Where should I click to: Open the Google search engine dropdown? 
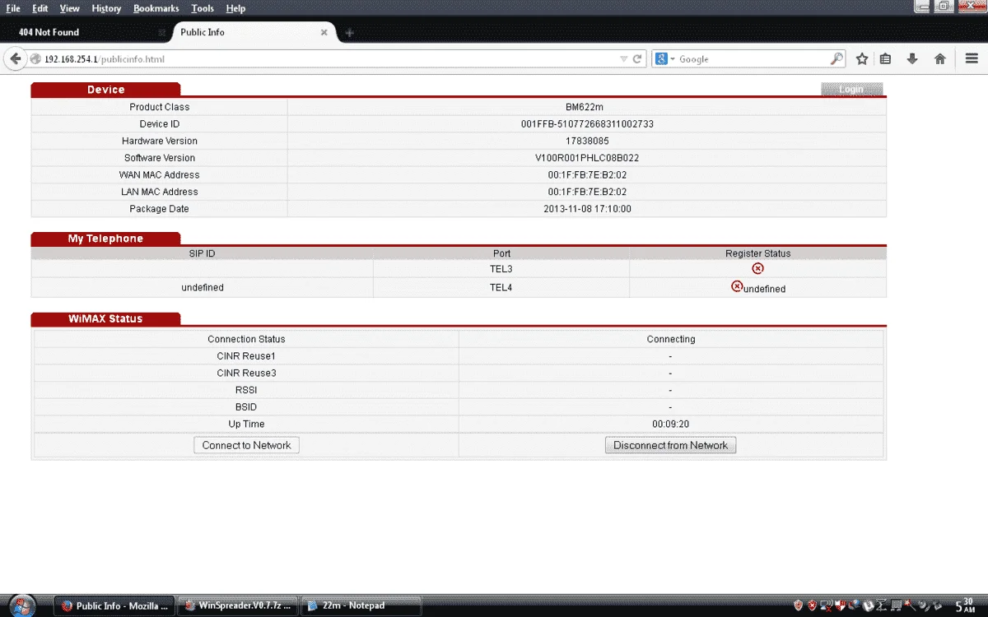[x=665, y=59]
